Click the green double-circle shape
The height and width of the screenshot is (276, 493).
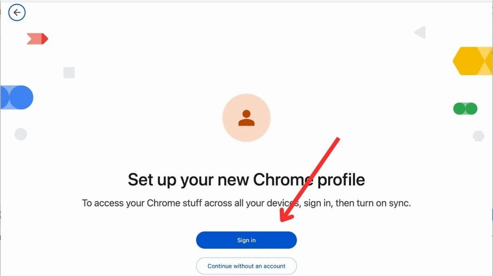[x=465, y=109]
